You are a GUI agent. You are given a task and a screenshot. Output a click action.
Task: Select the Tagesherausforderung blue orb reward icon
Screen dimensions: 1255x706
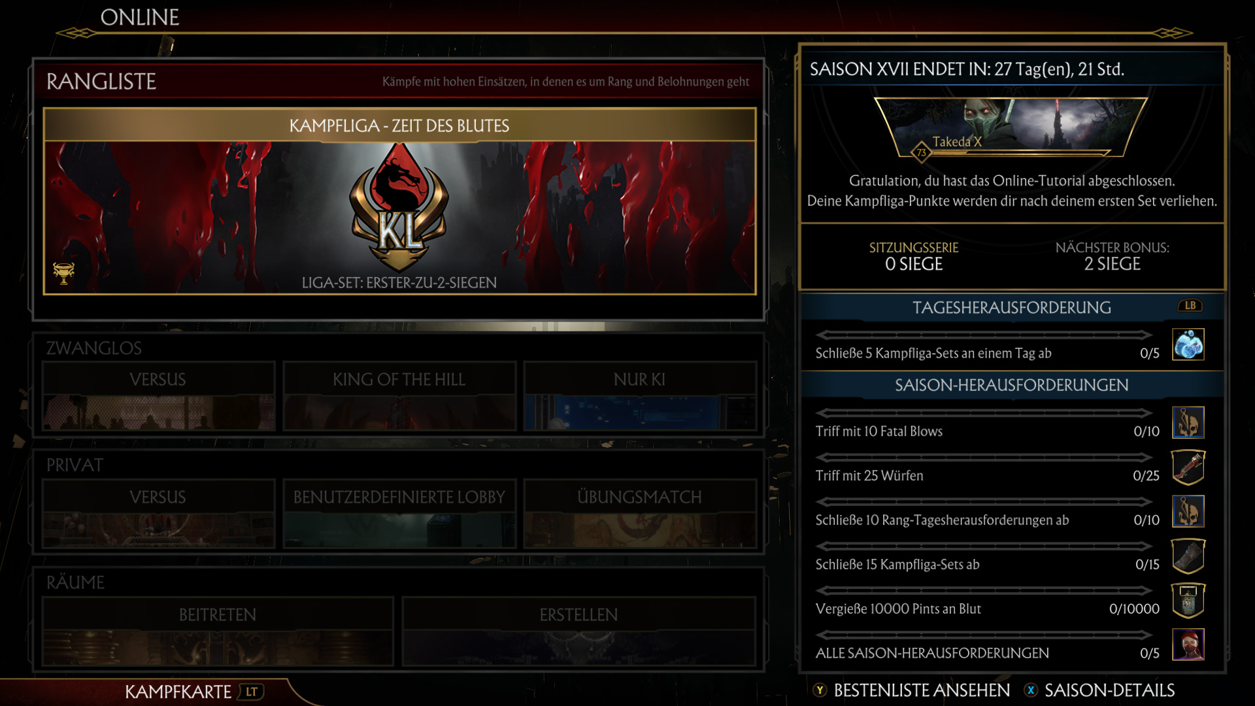[x=1188, y=345]
